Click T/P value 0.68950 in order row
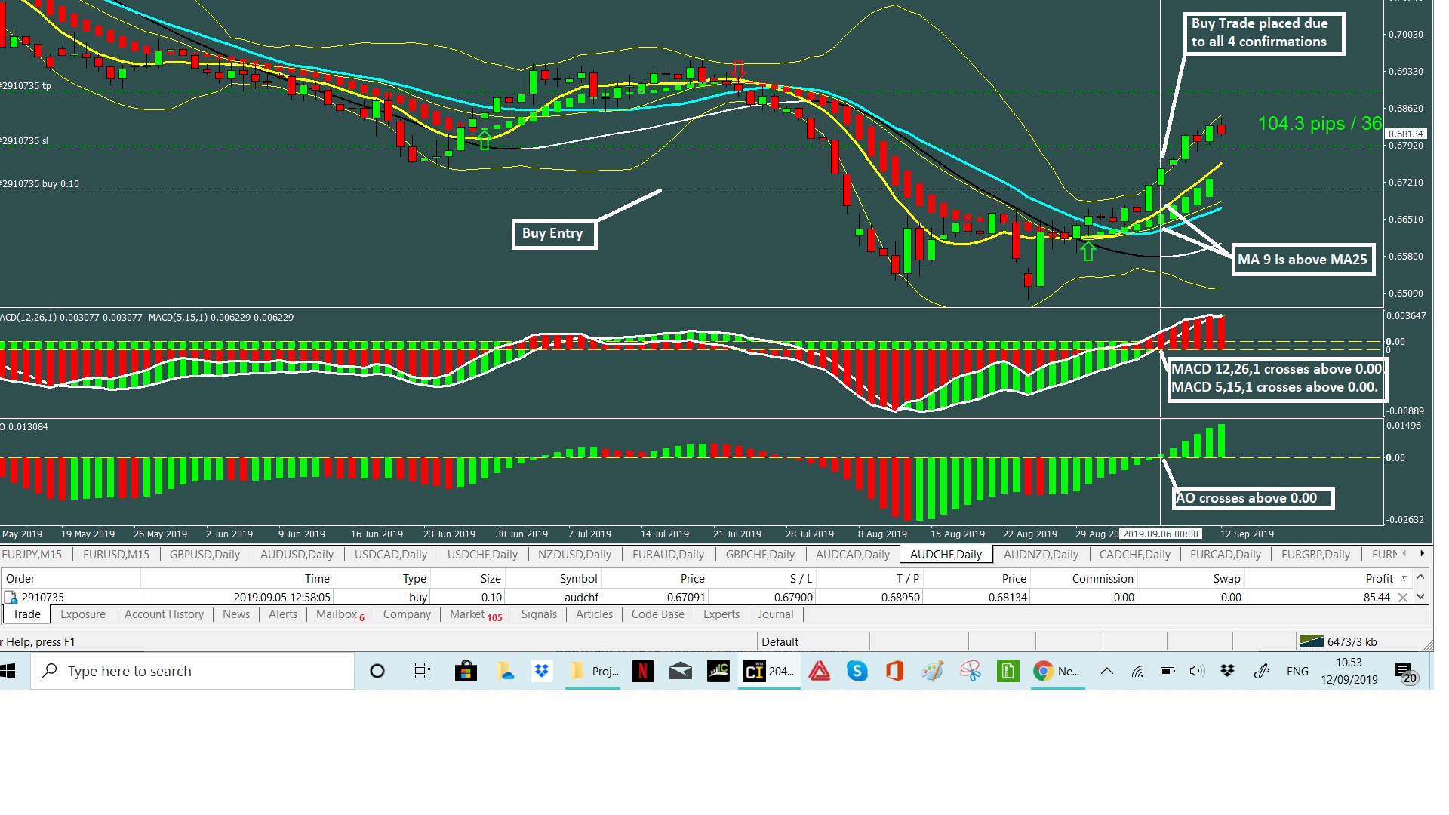 pyautogui.click(x=900, y=598)
